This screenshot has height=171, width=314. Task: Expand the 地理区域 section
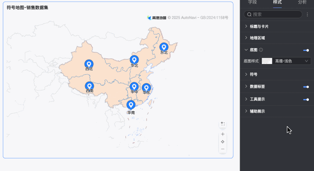[277, 38]
